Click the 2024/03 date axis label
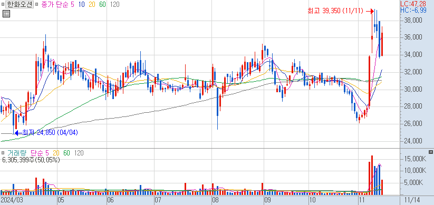 (x=12, y=200)
